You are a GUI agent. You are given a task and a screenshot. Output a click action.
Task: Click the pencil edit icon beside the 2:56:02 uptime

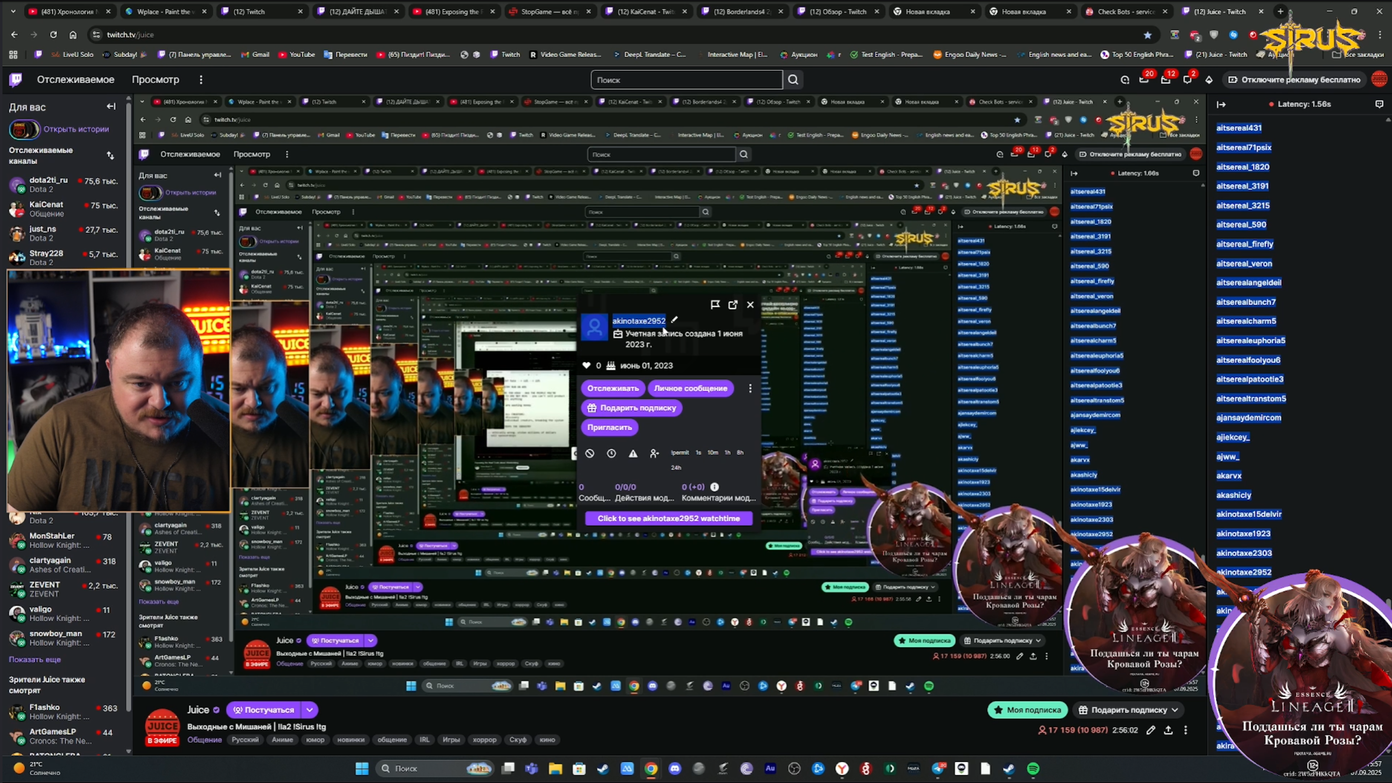point(1151,730)
